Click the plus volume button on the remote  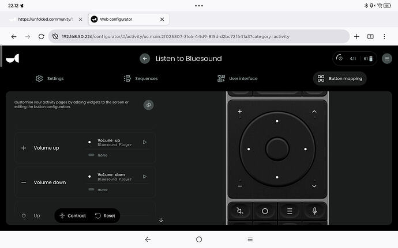coord(239,112)
